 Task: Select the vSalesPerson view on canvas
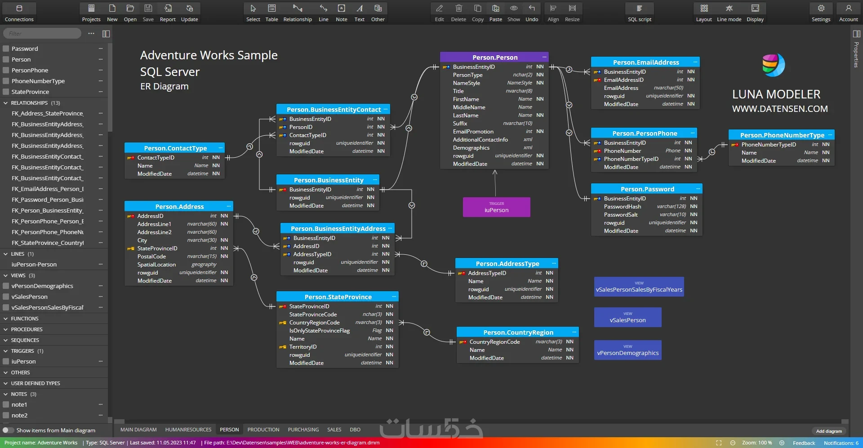(x=627, y=317)
